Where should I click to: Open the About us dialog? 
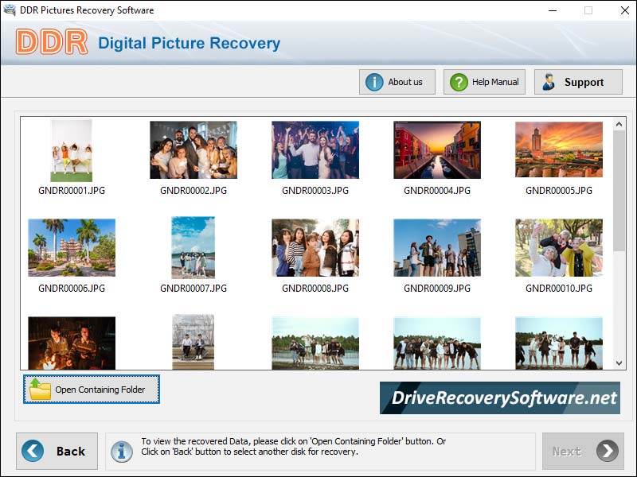(x=397, y=82)
